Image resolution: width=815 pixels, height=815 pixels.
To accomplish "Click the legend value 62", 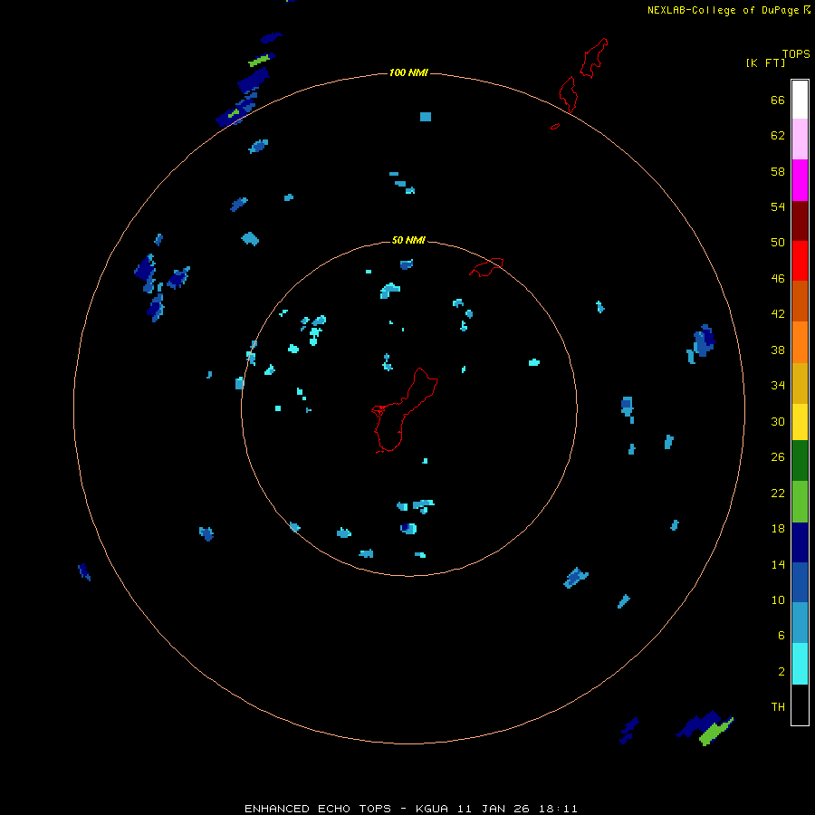I will point(778,136).
